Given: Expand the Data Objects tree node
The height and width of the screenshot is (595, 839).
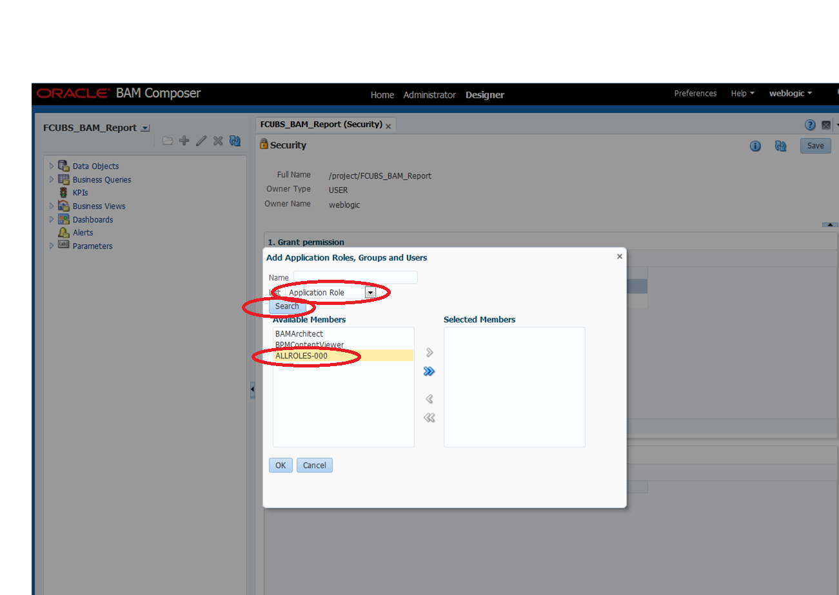Looking at the screenshot, I should pos(52,166).
